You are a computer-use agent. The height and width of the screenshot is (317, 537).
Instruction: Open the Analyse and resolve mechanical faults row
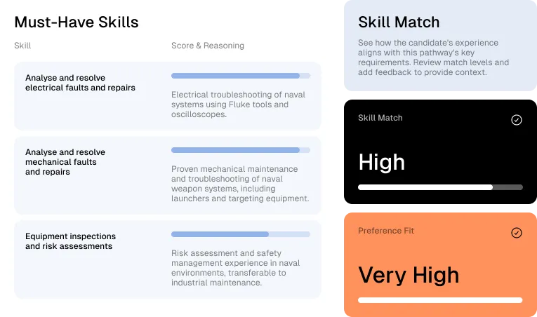(168, 175)
